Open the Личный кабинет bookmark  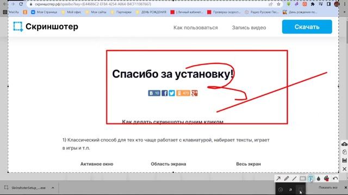(x=187, y=12)
